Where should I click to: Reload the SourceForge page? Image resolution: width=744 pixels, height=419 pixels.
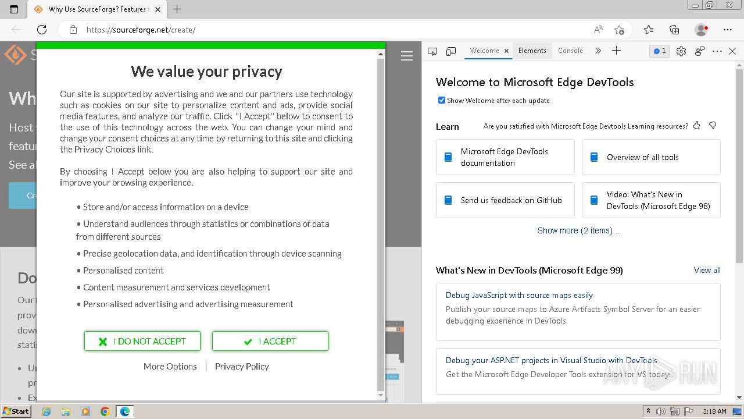[x=42, y=30]
